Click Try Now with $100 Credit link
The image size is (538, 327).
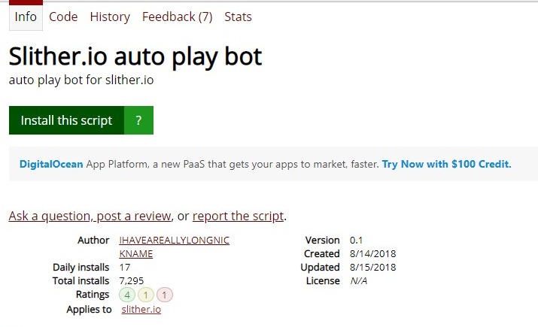(446, 164)
